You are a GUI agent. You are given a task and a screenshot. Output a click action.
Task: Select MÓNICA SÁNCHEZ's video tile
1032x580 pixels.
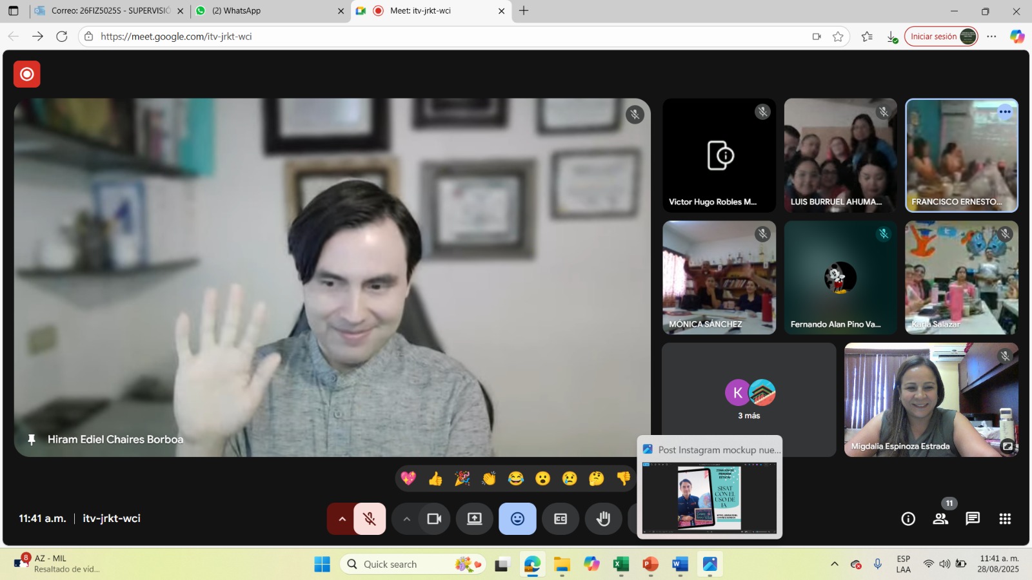tap(719, 278)
